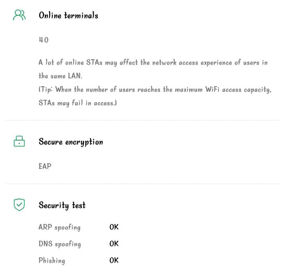This screenshot has height=272, width=286.
Task: Click the Secure encryption lock icon
Action: [x=19, y=141]
